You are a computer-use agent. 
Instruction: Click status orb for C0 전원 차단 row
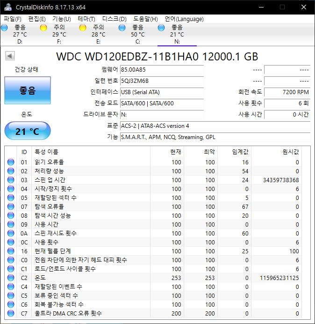11,260
